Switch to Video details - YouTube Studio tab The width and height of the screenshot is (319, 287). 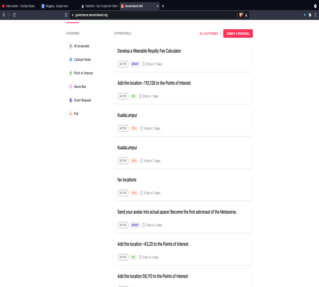point(20,6)
